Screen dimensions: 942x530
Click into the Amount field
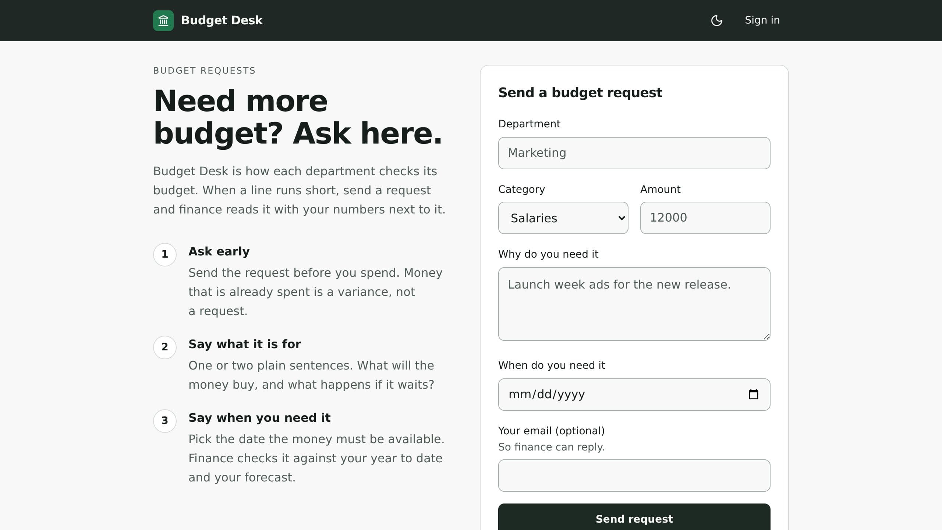click(705, 218)
